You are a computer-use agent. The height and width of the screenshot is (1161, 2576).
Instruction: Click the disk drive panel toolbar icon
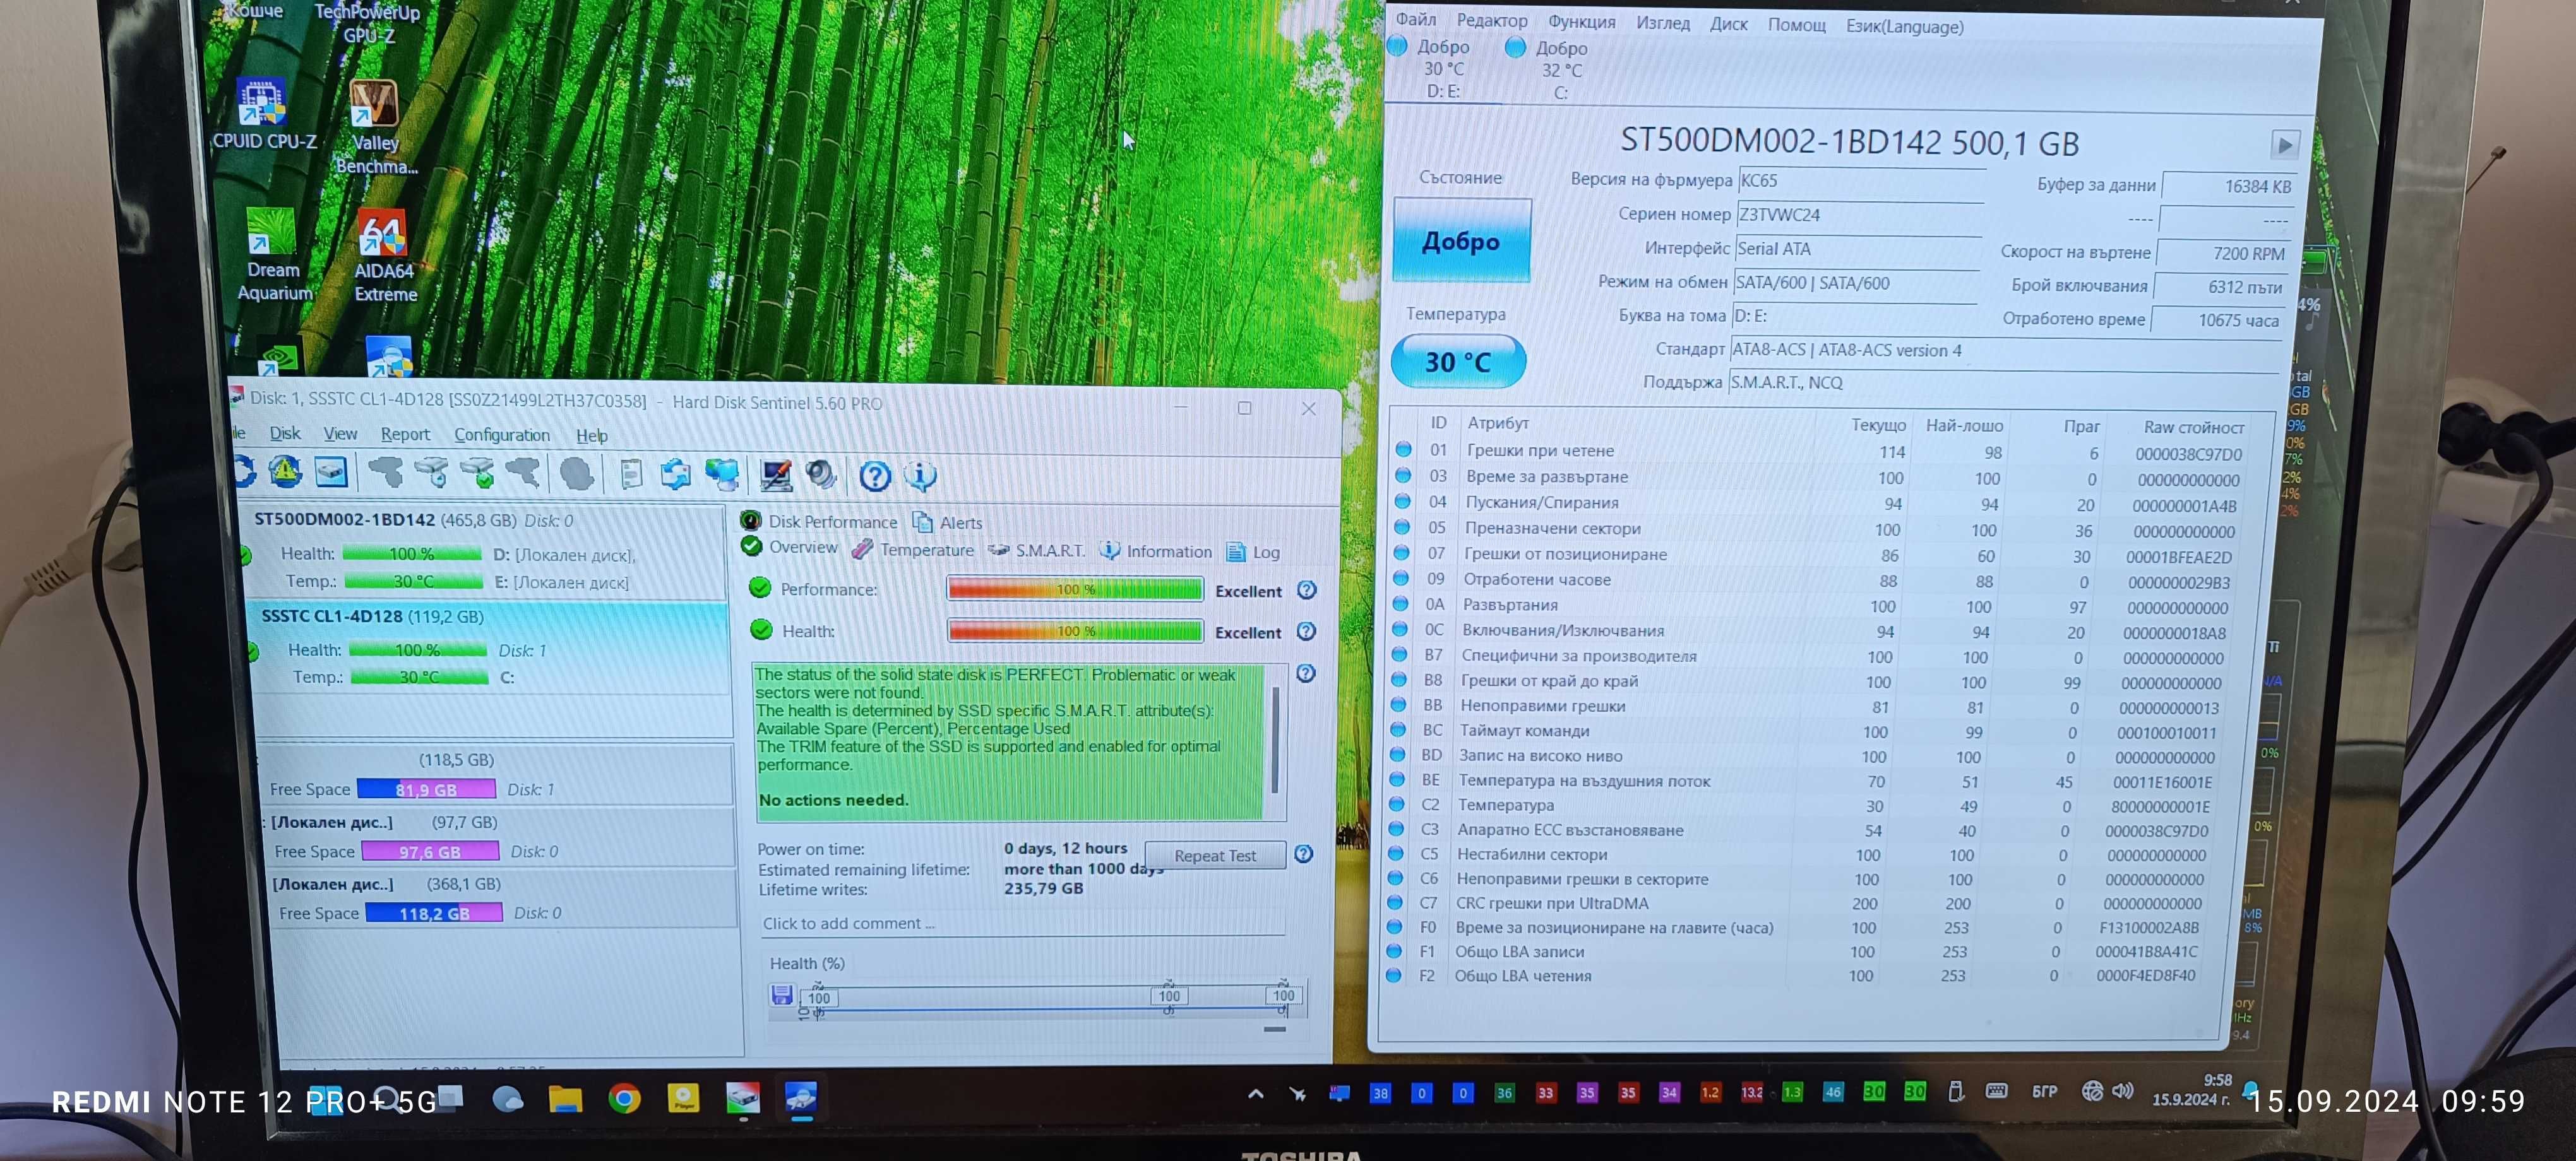[331, 471]
